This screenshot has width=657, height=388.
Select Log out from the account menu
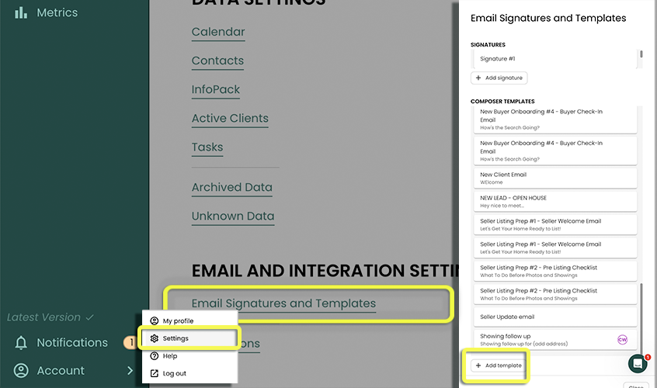(x=174, y=374)
